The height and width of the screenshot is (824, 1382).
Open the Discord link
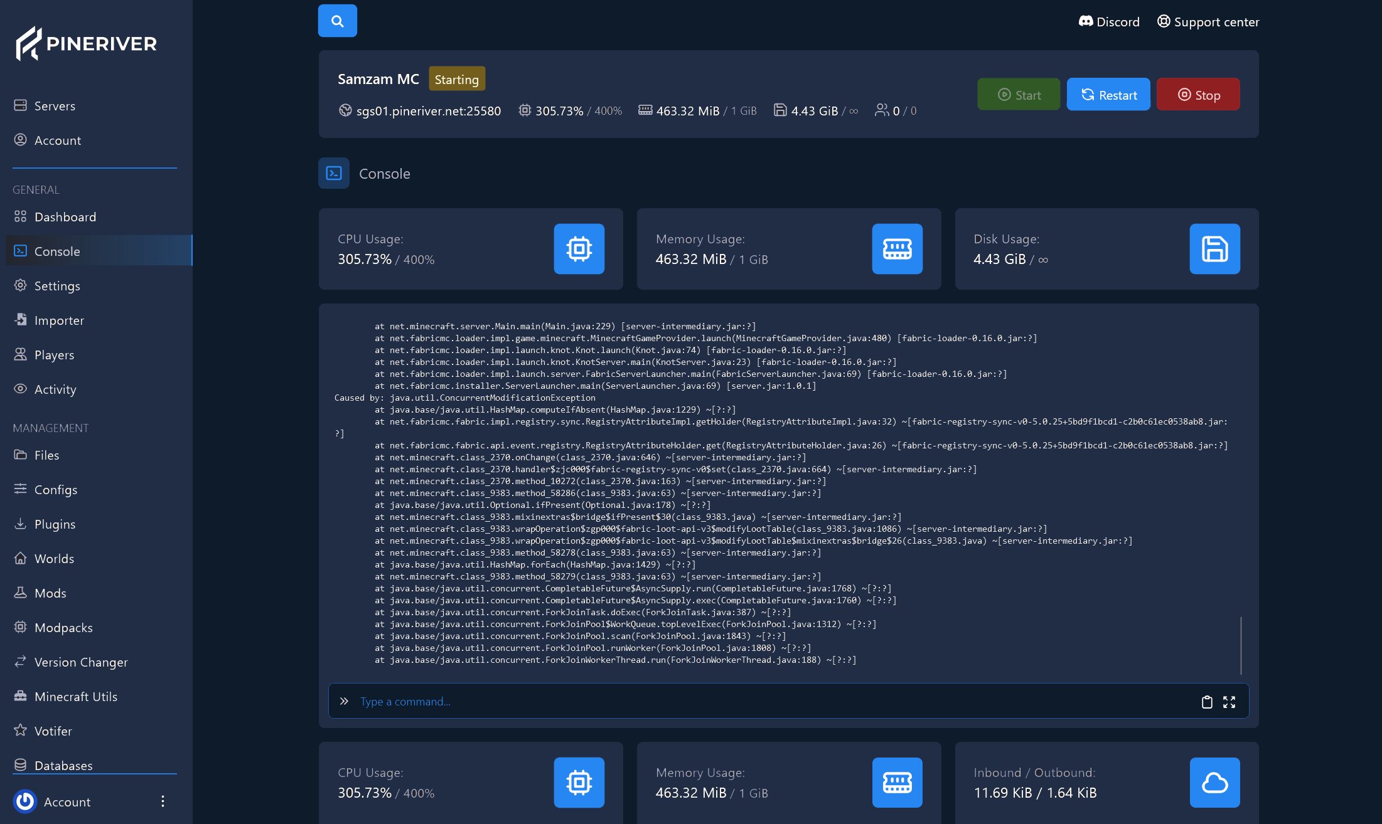pyautogui.click(x=1109, y=22)
